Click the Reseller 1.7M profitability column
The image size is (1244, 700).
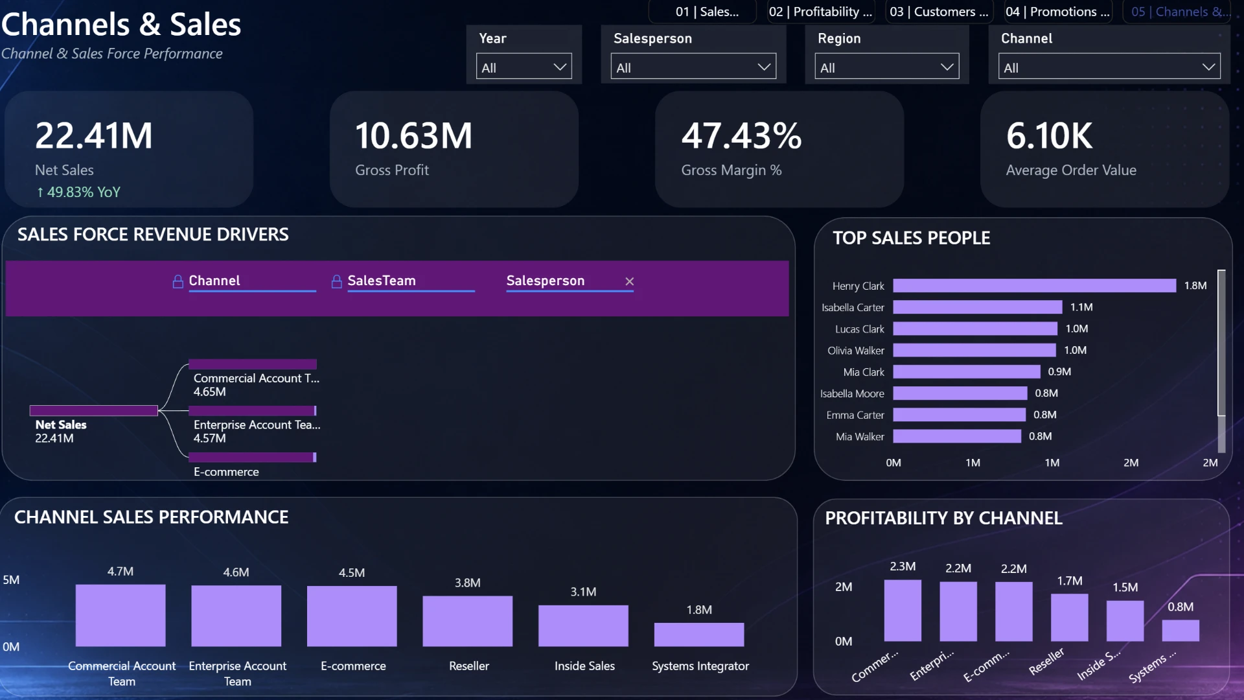pyautogui.click(x=1070, y=618)
